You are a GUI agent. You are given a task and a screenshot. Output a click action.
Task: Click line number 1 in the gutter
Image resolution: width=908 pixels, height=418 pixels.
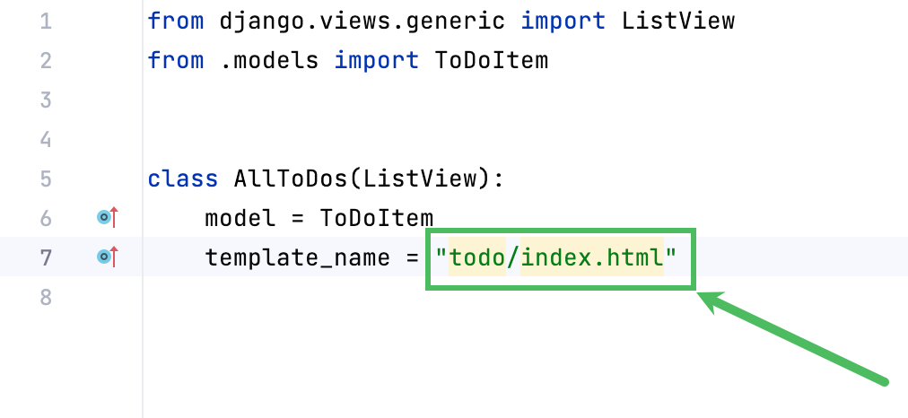point(46,21)
